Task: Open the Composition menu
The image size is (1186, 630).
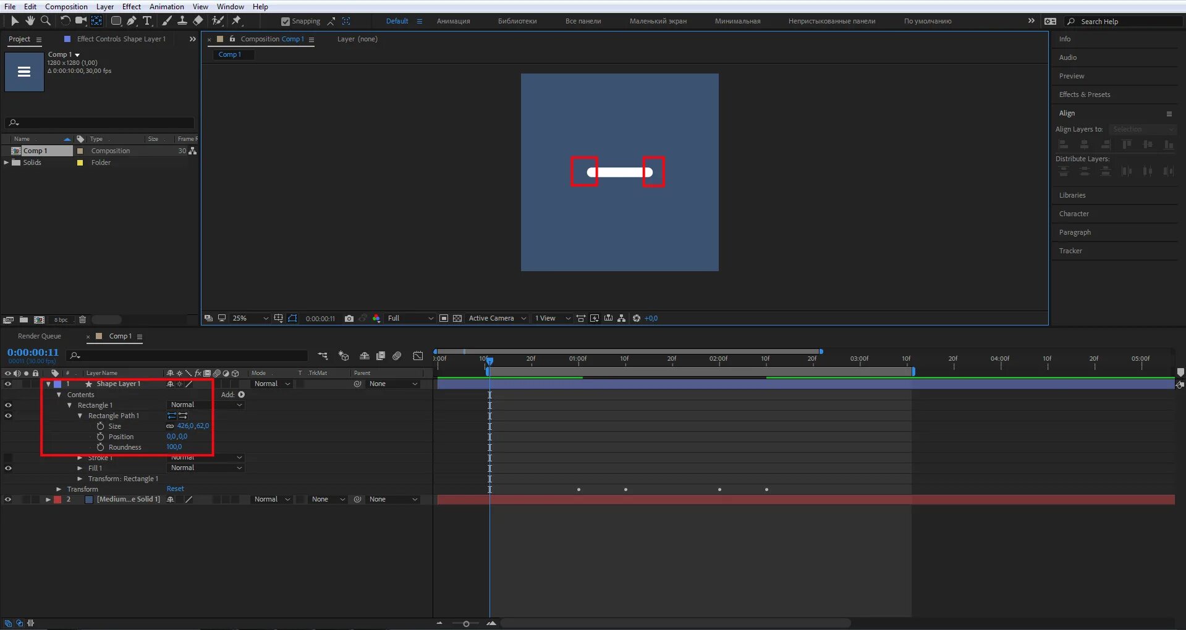Action: (x=66, y=7)
